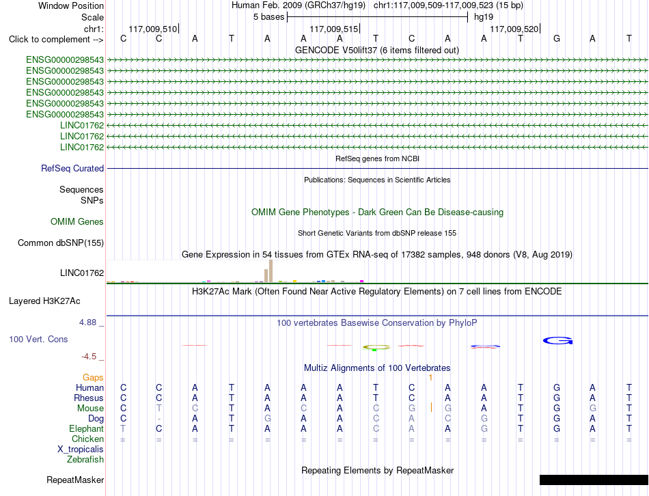Open the 'RefSeq Curated' track label
Screen dimensions: 649x496
pos(72,169)
